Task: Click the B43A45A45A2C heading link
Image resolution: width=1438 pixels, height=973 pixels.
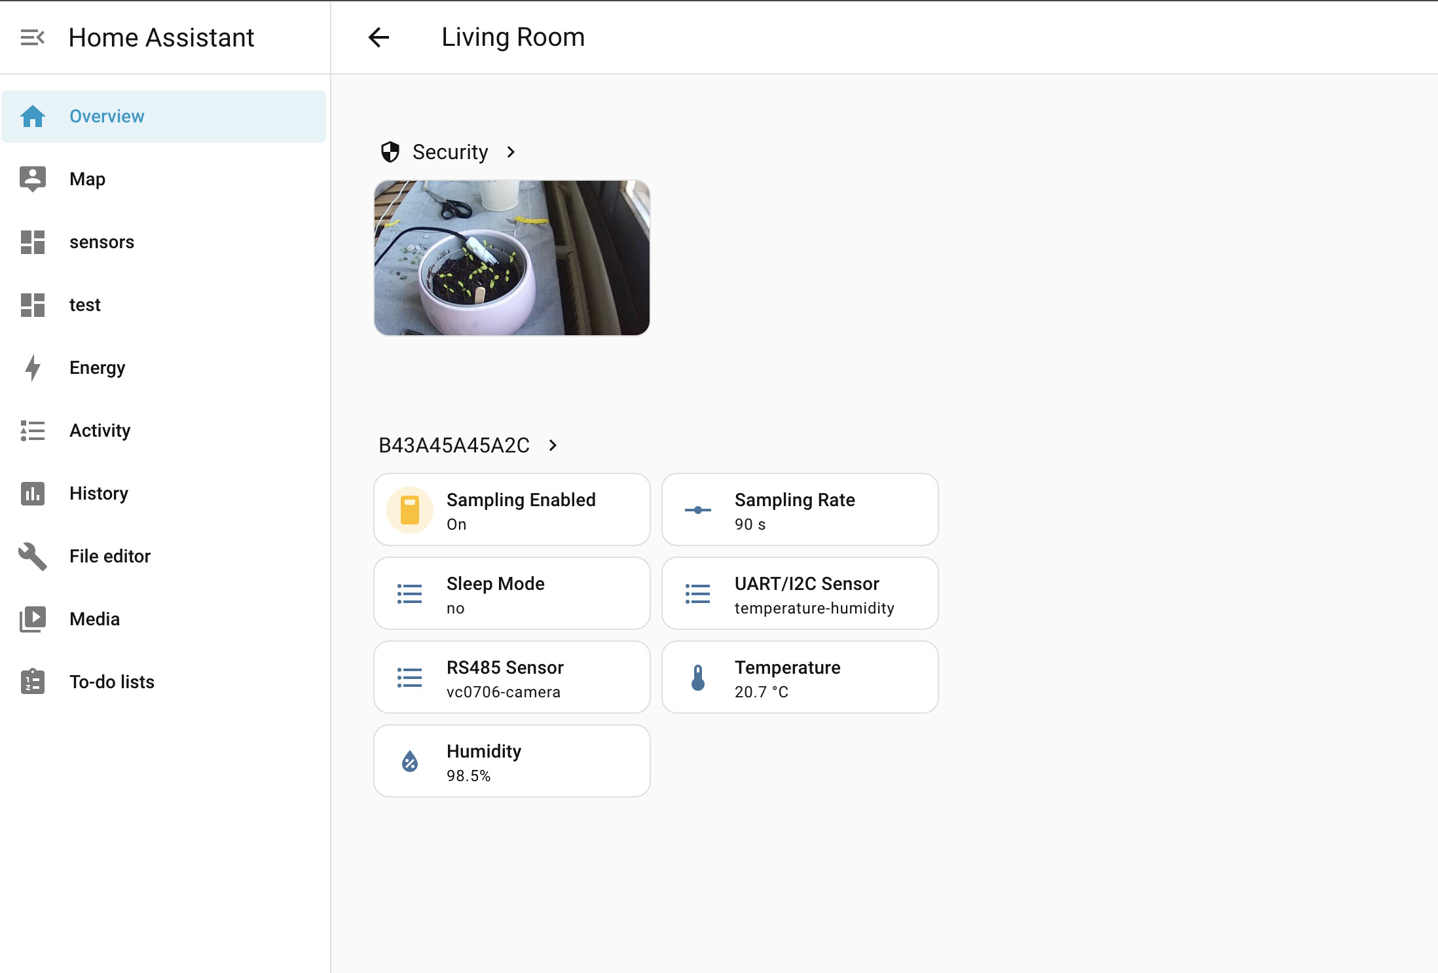Action: pyautogui.click(x=454, y=445)
